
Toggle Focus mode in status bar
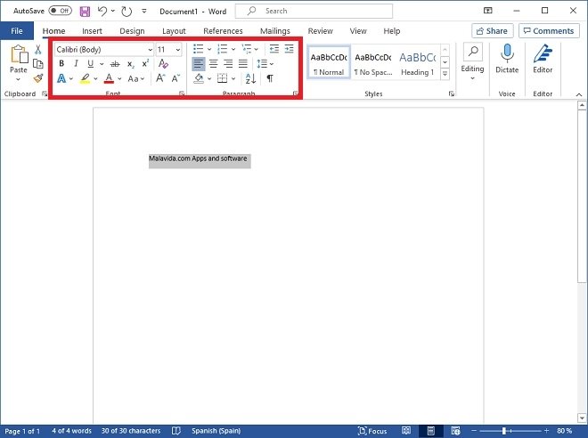coord(372,431)
